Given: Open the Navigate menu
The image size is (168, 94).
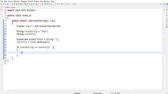Looking at the screenshot, I should [24, 1].
